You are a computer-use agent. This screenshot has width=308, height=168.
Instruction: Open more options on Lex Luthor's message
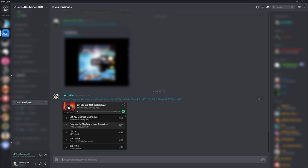(x=262, y=99)
